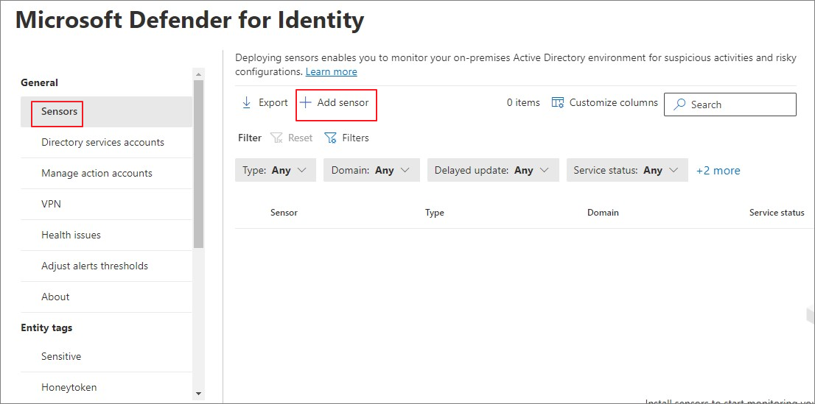Click the Filters funnel icon
Screen dimensions: 815x404
pyautogui.click(x=331, y=138)
